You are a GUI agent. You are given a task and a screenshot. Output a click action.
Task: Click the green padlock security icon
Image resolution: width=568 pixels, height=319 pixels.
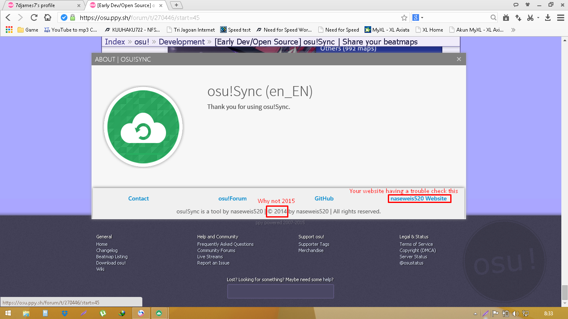[x=73, y=17]
